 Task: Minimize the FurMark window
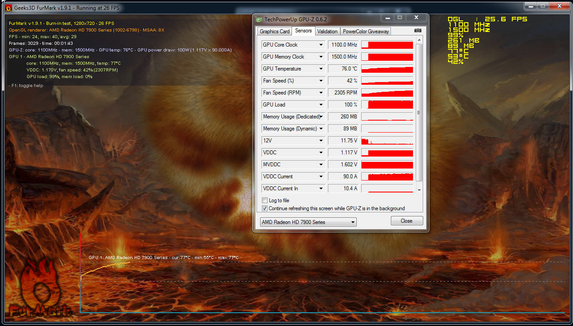click(x=530, y=6)
